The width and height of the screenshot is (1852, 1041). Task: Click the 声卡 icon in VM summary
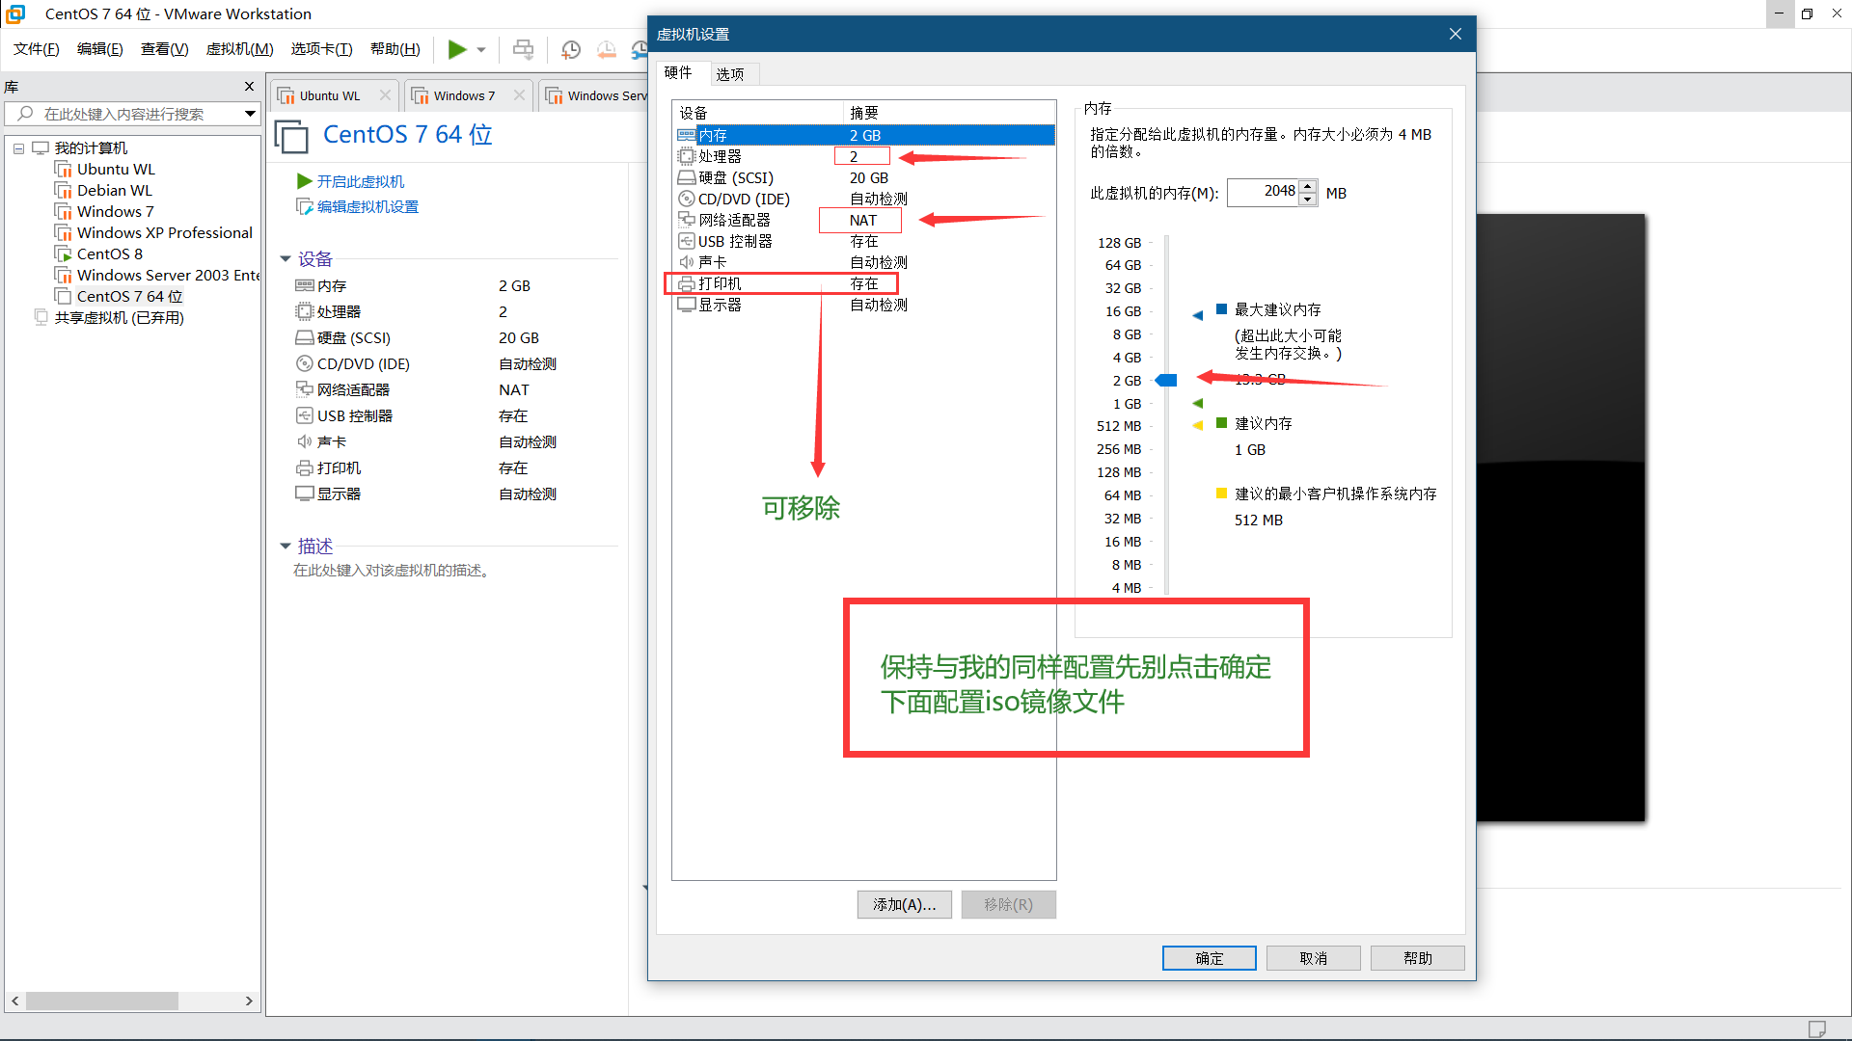tap(304, 441)
